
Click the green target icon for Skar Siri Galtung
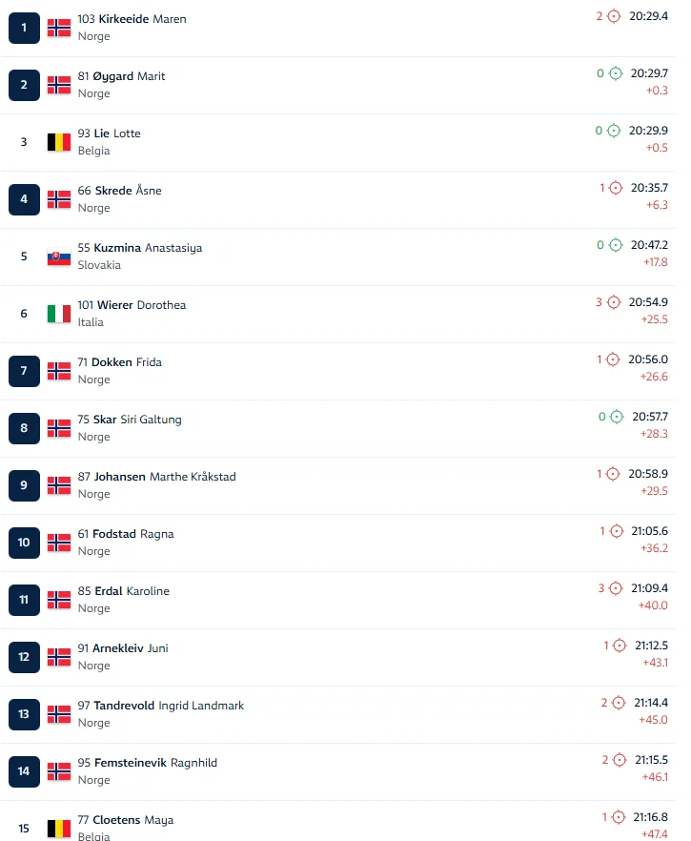coord(616,417)
